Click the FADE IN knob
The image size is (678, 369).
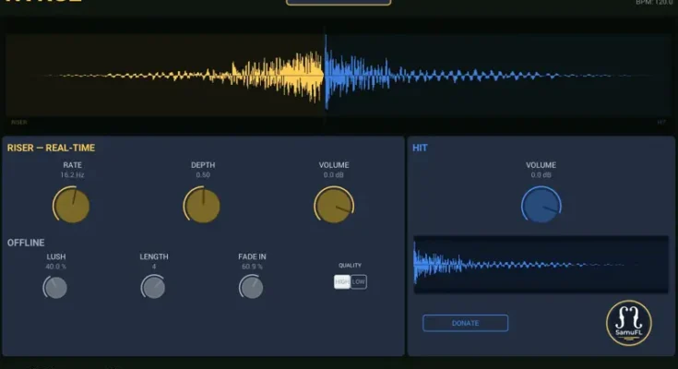251,287
